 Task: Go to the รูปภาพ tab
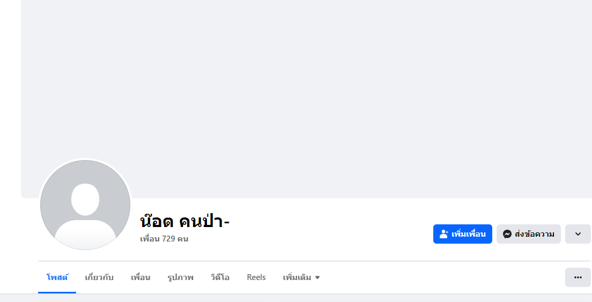(180, 277)
